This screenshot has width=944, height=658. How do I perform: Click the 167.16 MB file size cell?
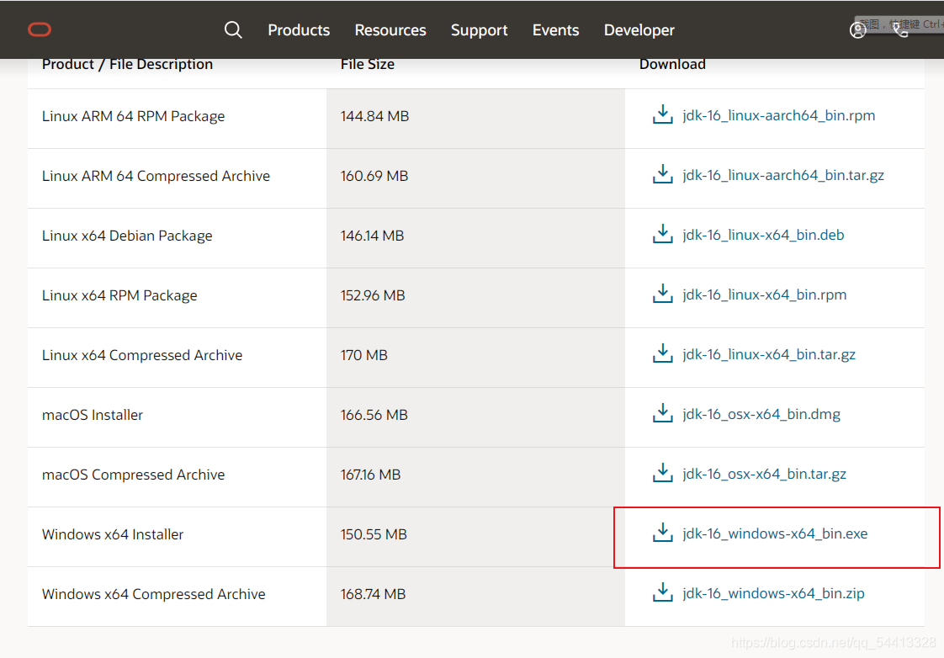pyautogui.click(x=475, y=477)
